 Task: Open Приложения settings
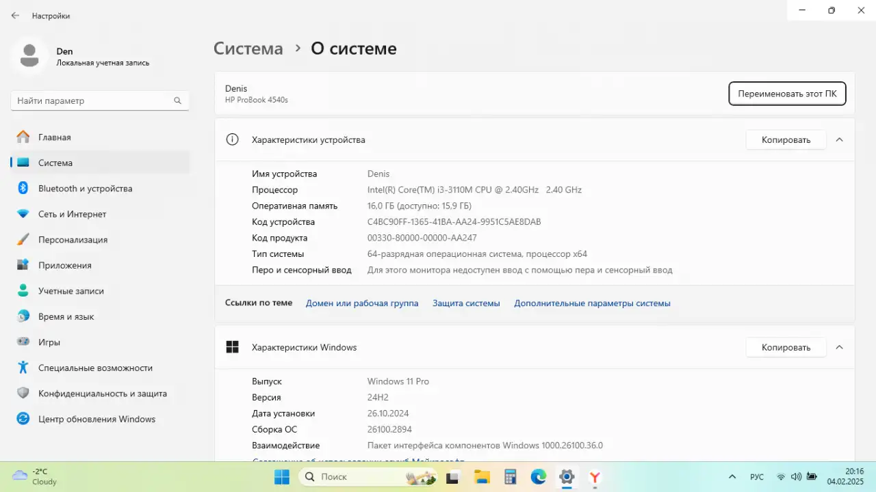coord(101,265)
